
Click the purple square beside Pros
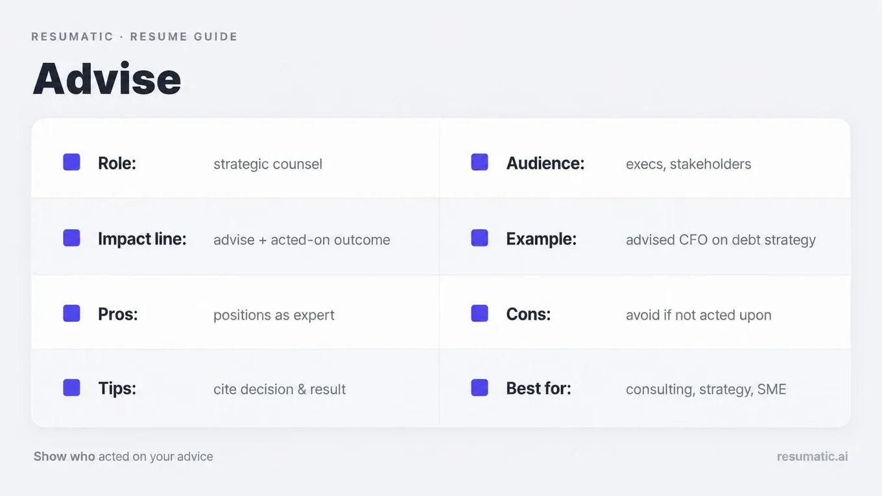(71, 314)
